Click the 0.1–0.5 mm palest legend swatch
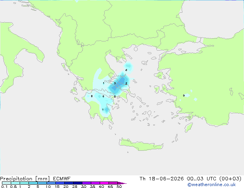 coord(7,183)
